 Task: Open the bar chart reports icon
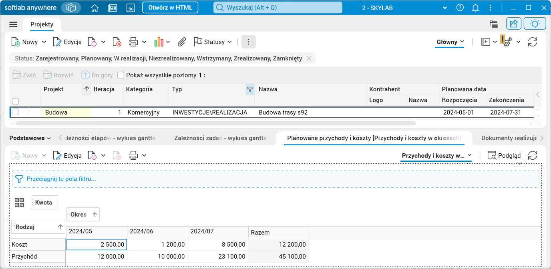tap(159, 42)
